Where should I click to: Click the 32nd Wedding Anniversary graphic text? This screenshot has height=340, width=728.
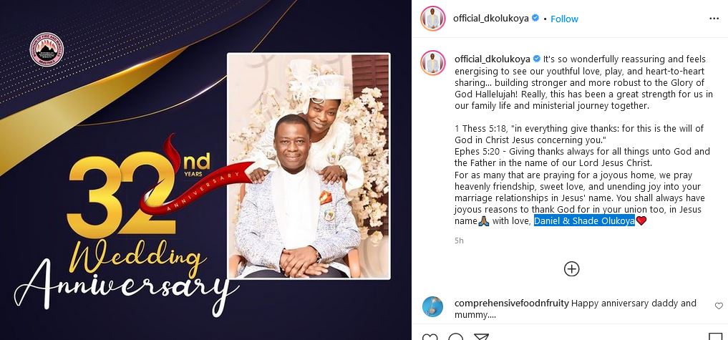pyautogui.click(x=126, y=228)
